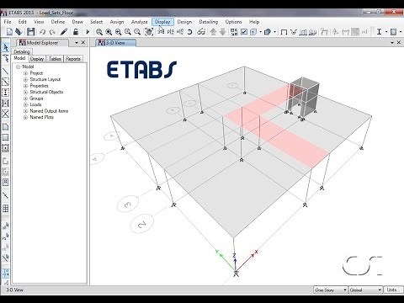404x303 pixels.
Task: Click the pencil refresh view icon
Action: pyautogui.click(x=64, y=32)
